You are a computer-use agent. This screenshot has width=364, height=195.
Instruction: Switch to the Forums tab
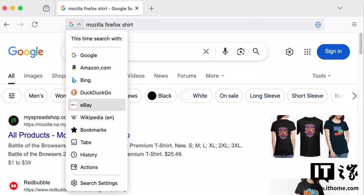[187, 76]
